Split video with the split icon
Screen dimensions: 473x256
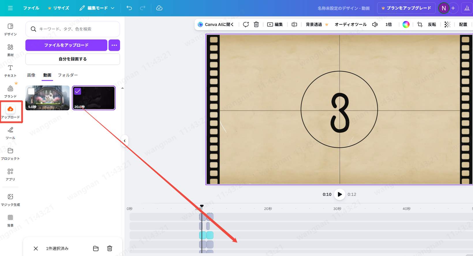click(294, 24)
